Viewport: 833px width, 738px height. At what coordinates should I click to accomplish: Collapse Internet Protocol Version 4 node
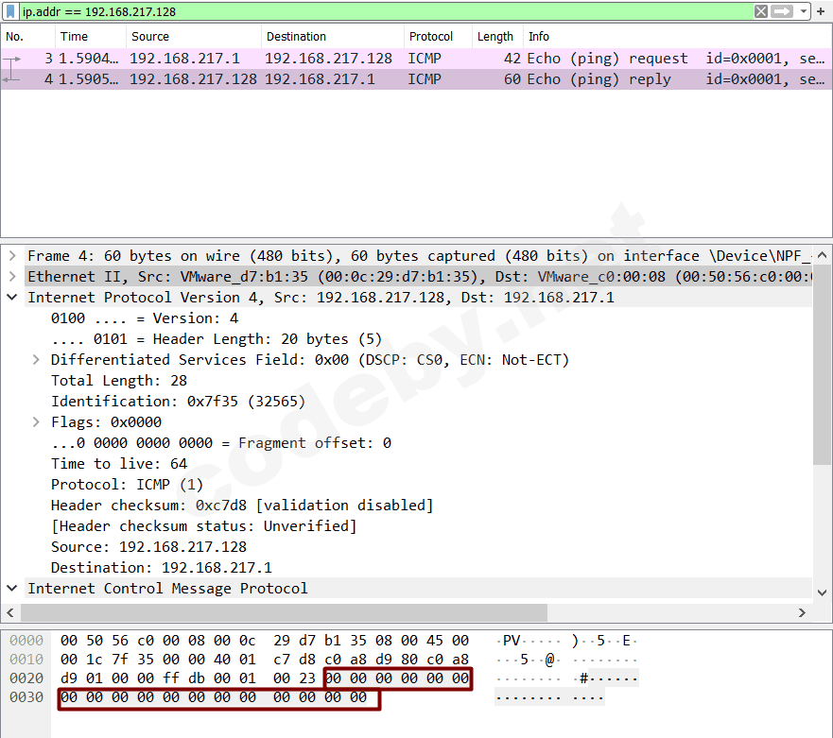pyautogui.click(x=12, y=298)
